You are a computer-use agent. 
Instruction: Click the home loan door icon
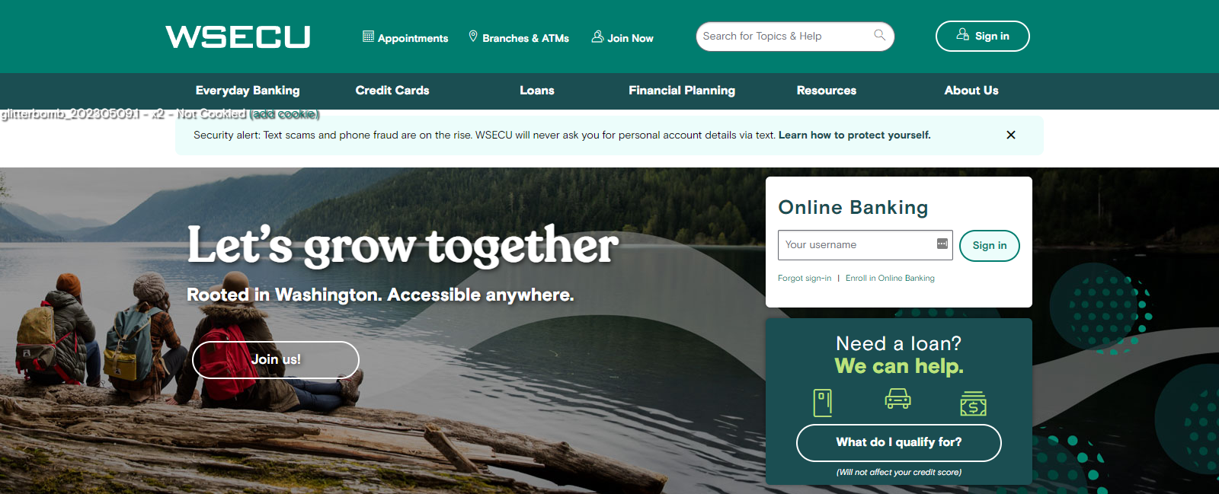click(x=823, y=403)
